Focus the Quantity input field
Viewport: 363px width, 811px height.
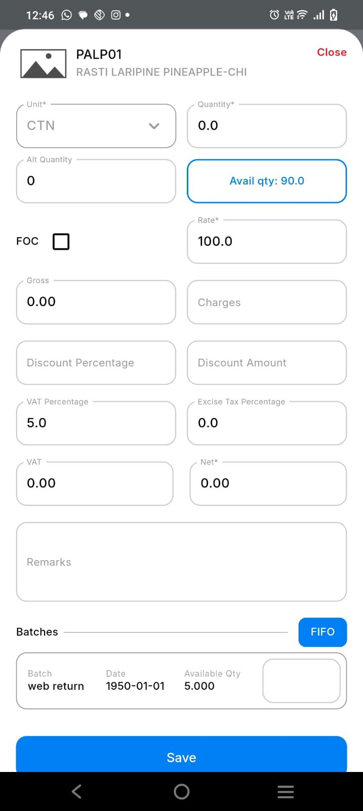click(x=267, y=126)
